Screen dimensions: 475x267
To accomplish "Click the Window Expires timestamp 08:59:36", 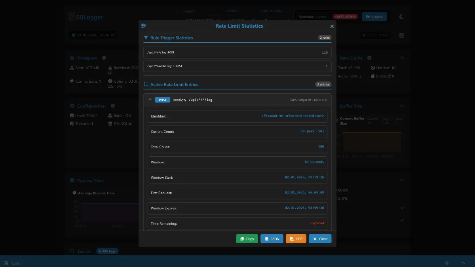I will coord(304,208).
